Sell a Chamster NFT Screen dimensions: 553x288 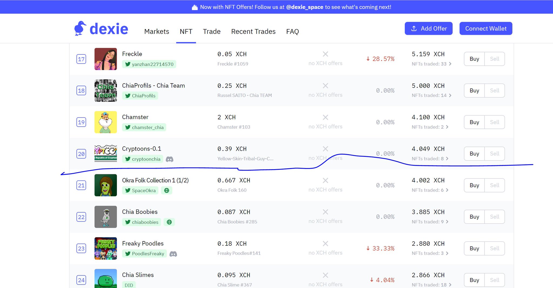coord(494,122)
